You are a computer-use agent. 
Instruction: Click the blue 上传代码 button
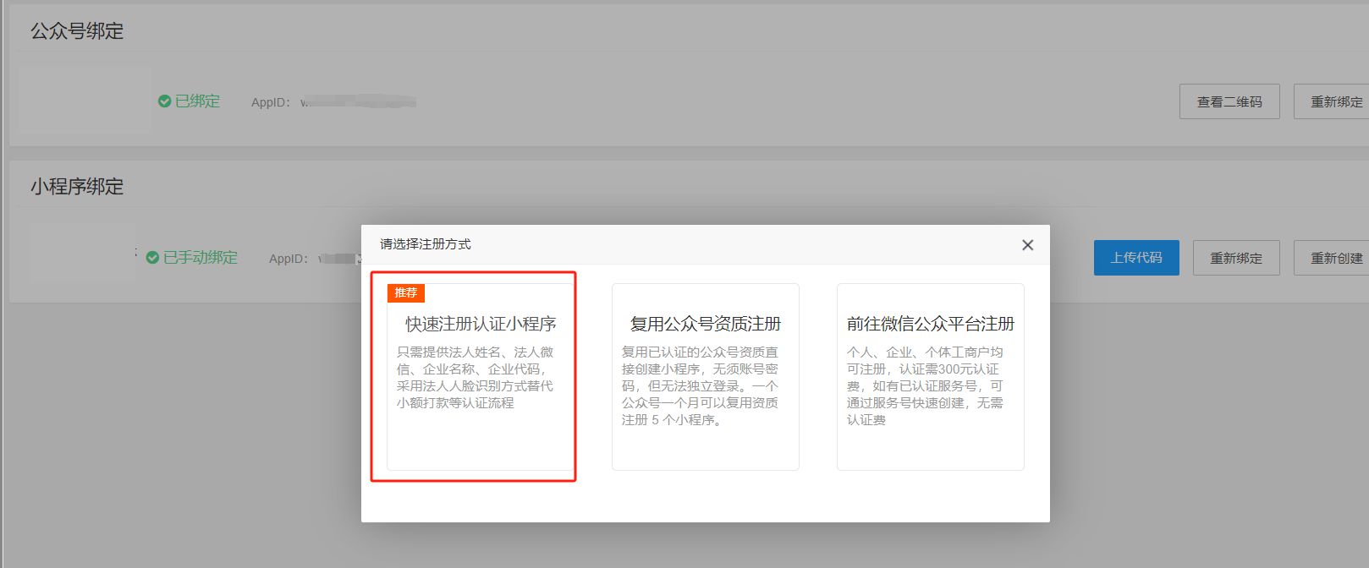pos(1135,258)
